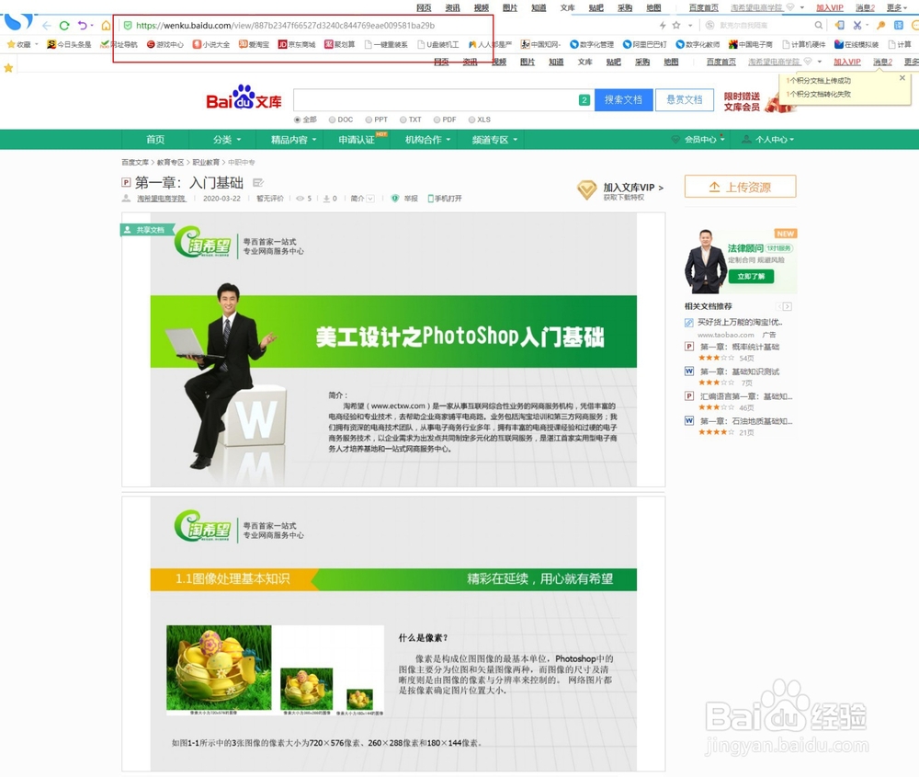This screenshot has width=919, height=777.
Task: Click 职业教育 breadcrumb link
Action: tap(206, 162)
